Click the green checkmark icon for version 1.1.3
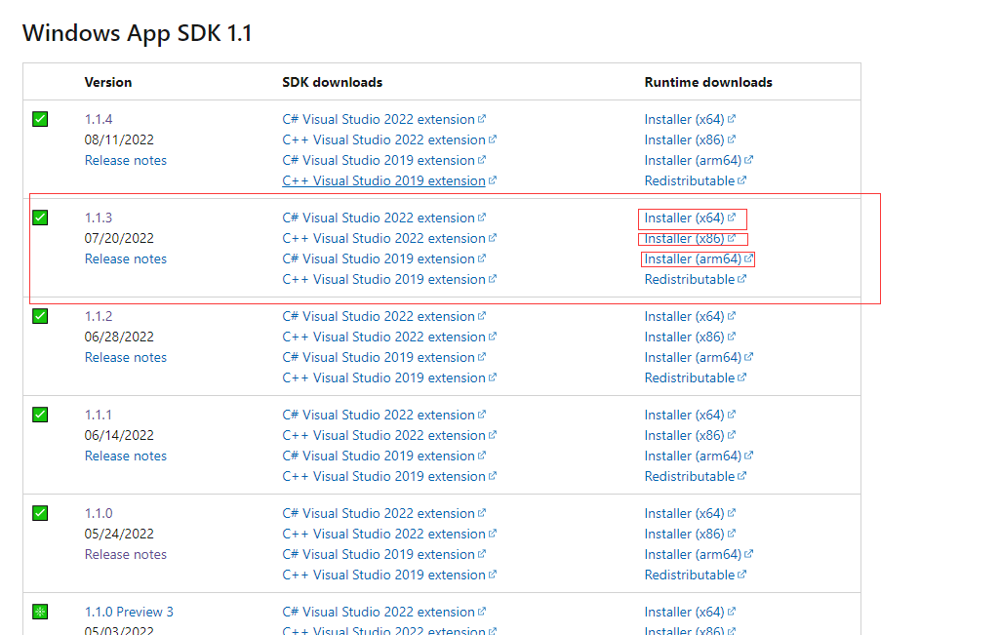This screenshot has width=1000, height=635. (x=40, y=218)
